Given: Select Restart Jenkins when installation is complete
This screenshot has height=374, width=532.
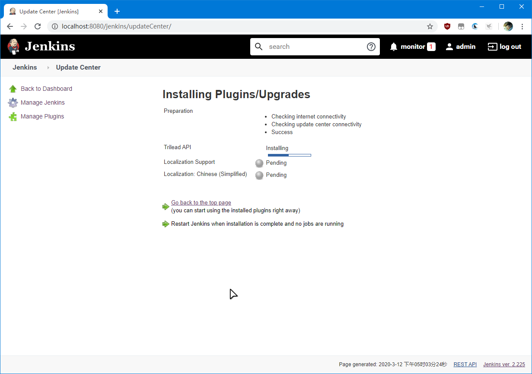Looking at the screenshot, I should 257,224.
